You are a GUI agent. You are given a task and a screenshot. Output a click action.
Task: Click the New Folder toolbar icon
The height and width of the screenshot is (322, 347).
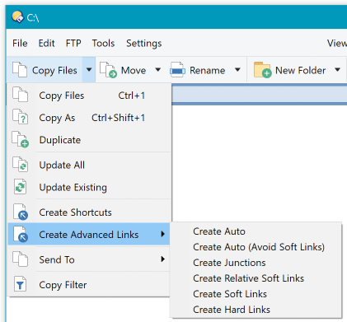(262, 70)
